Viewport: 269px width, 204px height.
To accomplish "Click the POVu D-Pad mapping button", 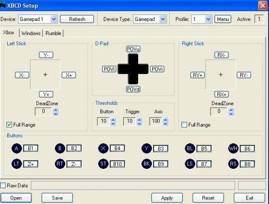I will click(x=133, y=49).
